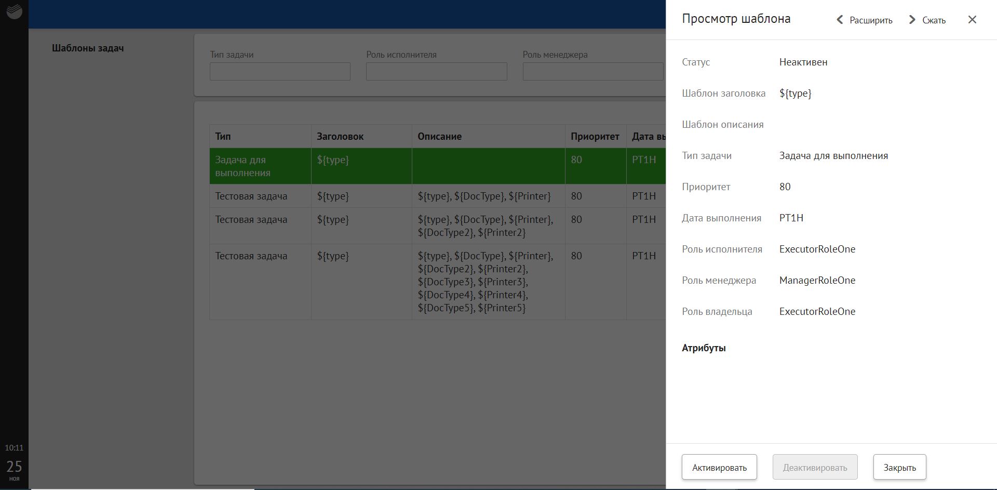Sort by the Тип column header

pos(223,137)
